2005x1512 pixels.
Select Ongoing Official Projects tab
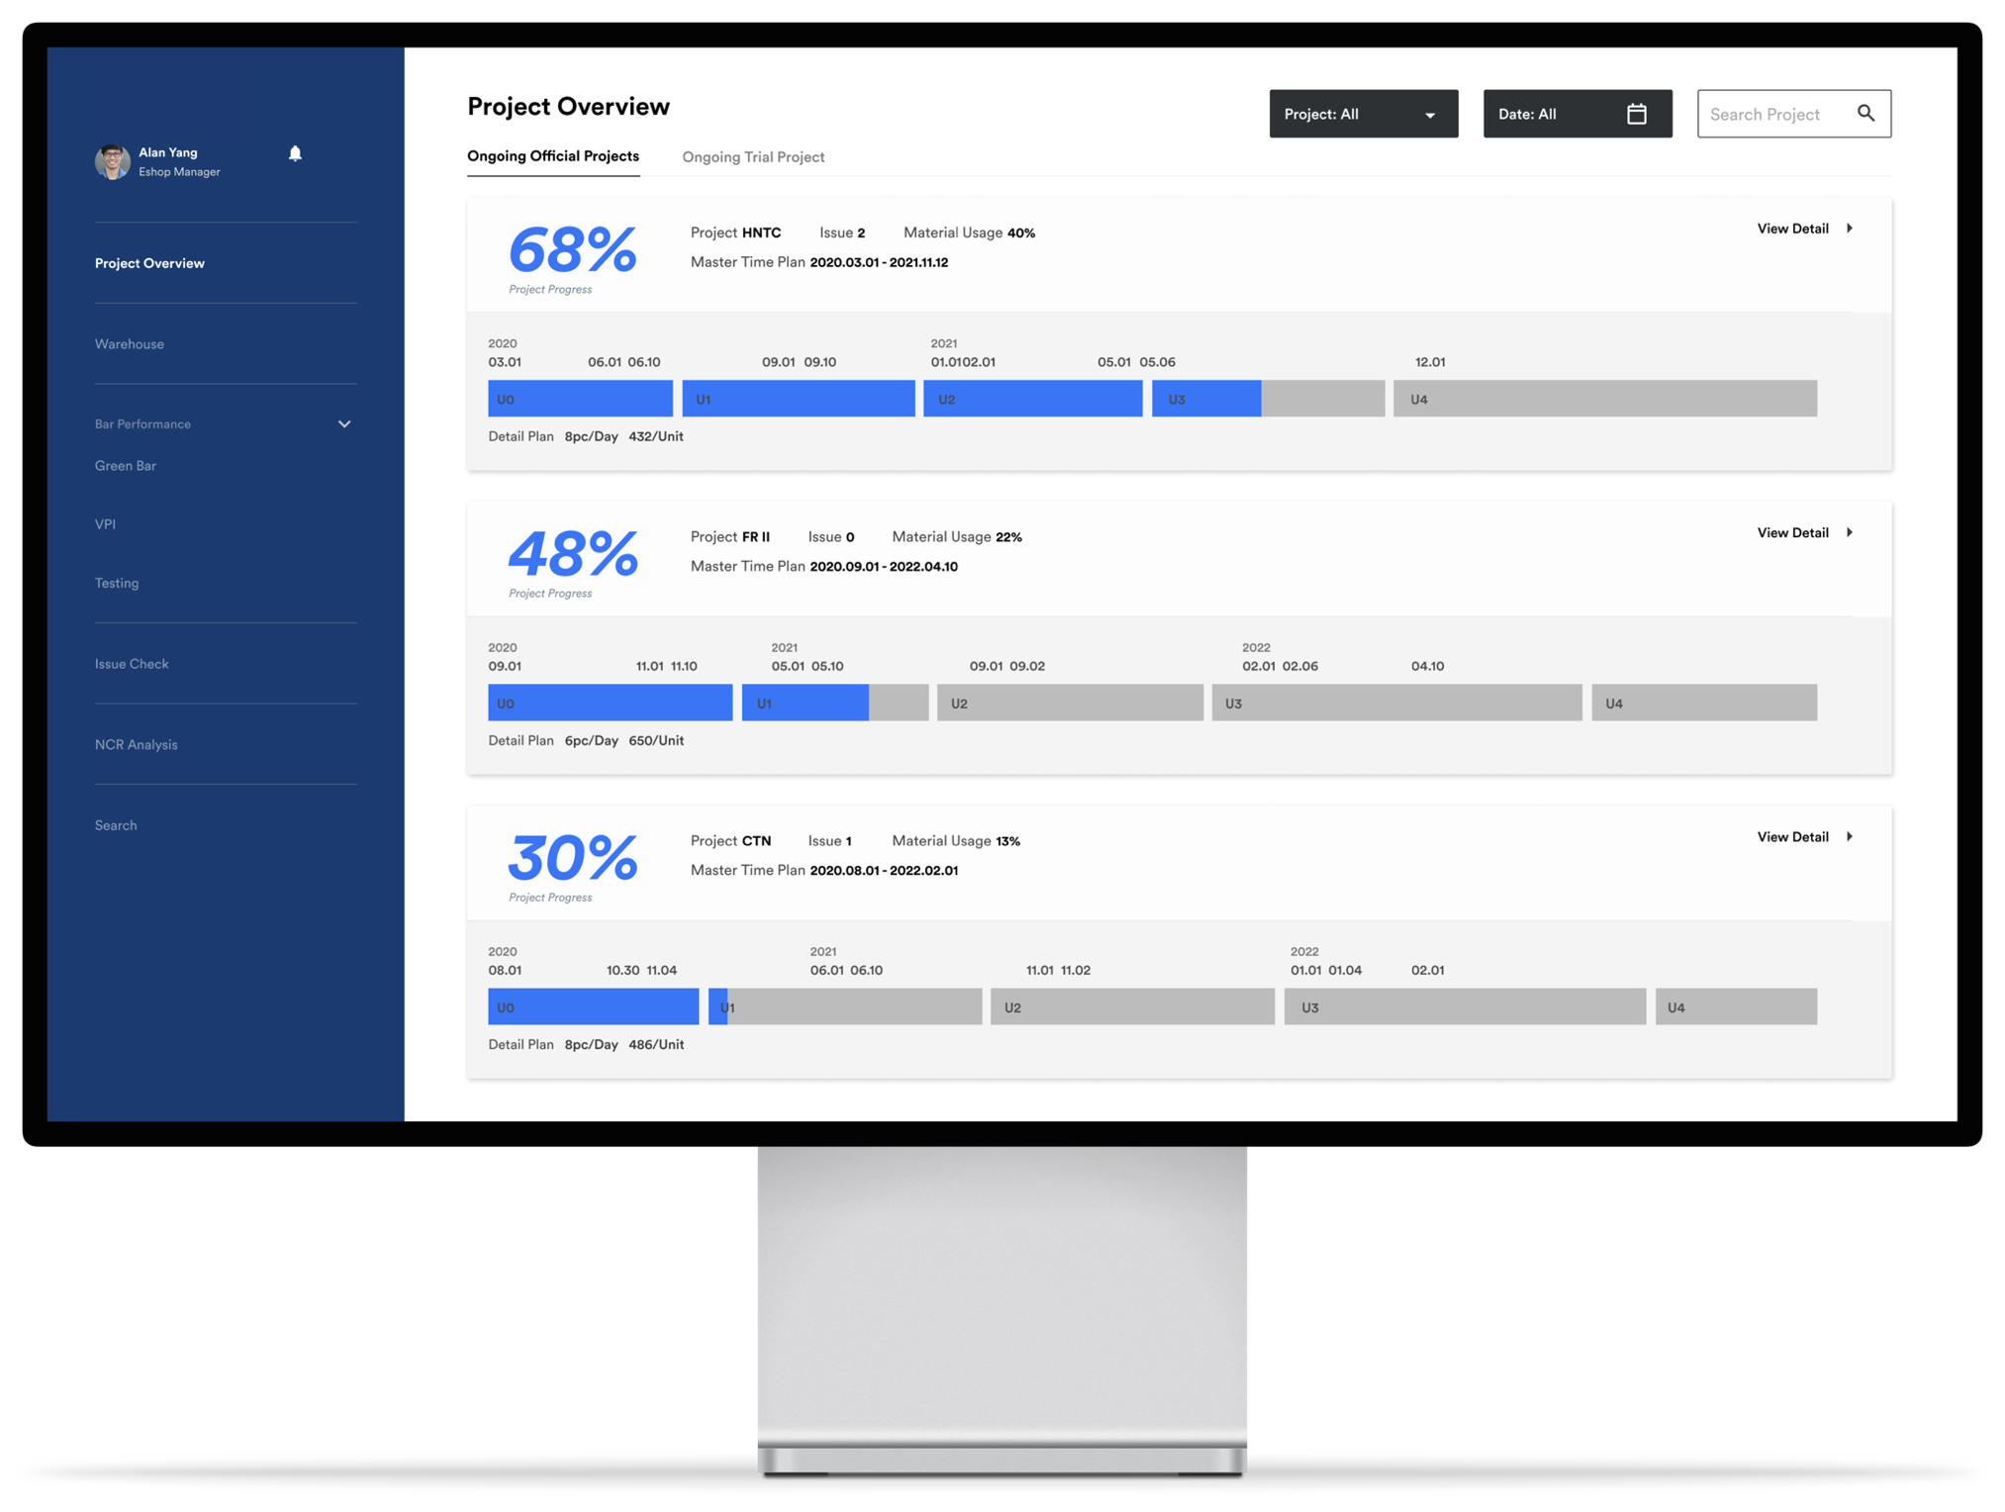[x=553, y=156]
